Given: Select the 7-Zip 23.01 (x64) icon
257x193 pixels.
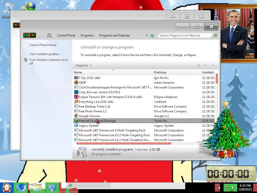Looking at the screenshot, I should coord(76,78).
